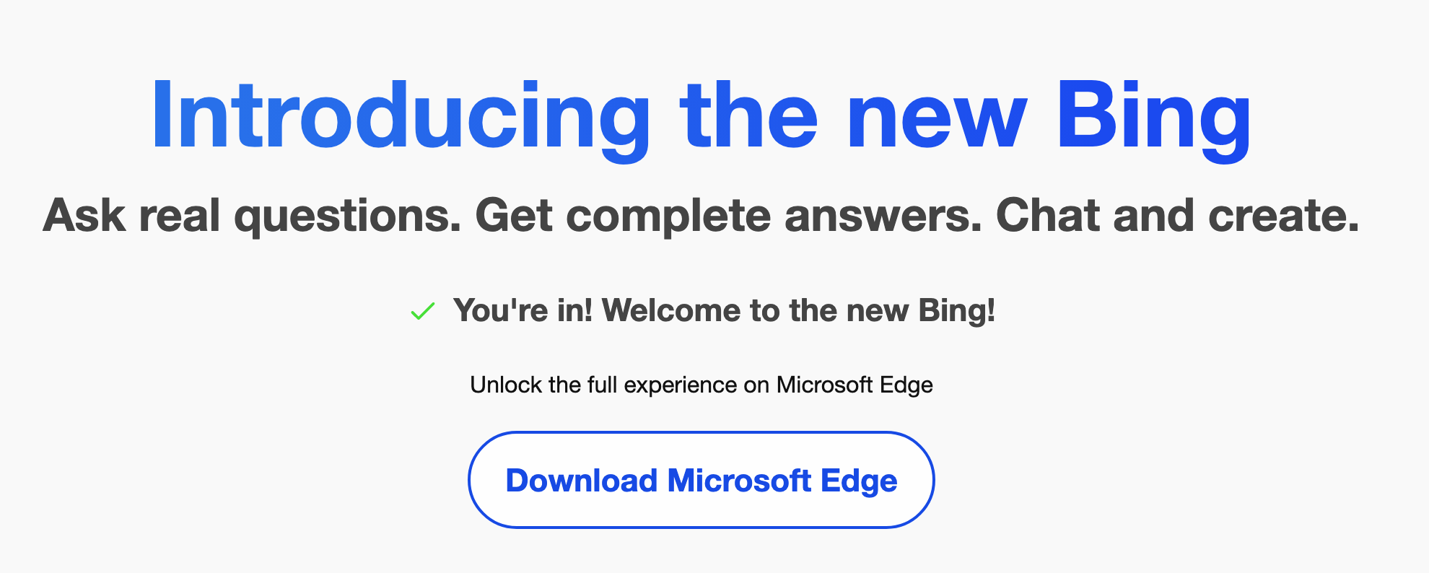This screenshot has height=573, width=1429.
Task: Select the checkmark next to the welcome message
Action: coord(421,312)
